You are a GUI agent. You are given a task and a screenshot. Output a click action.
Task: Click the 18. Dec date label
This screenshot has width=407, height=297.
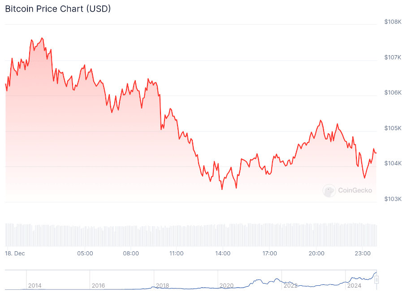pos(16,253)
